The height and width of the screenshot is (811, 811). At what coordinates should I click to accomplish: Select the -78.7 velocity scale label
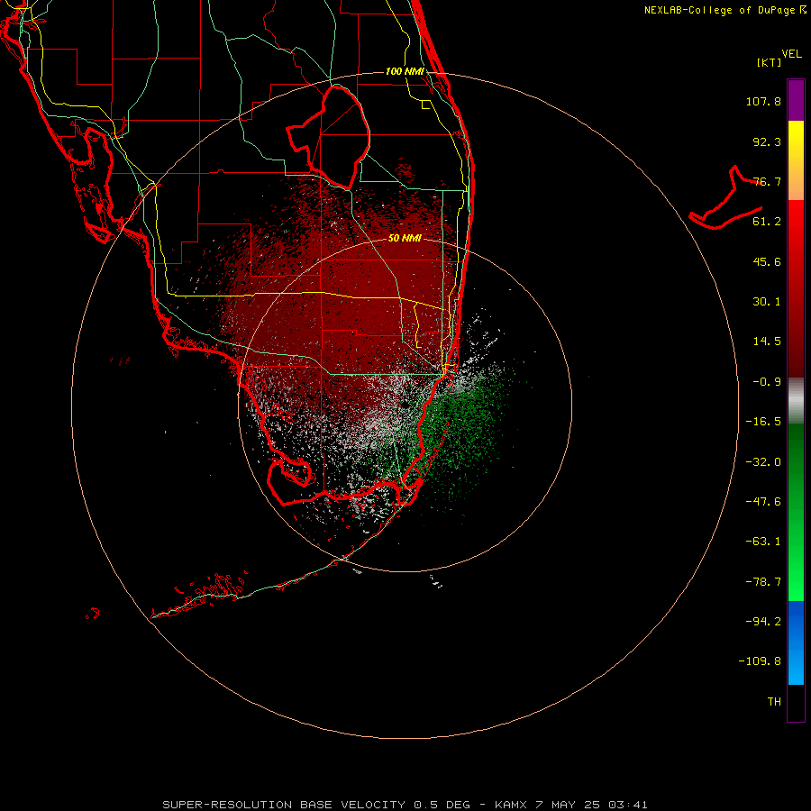(x=763, y=582)
